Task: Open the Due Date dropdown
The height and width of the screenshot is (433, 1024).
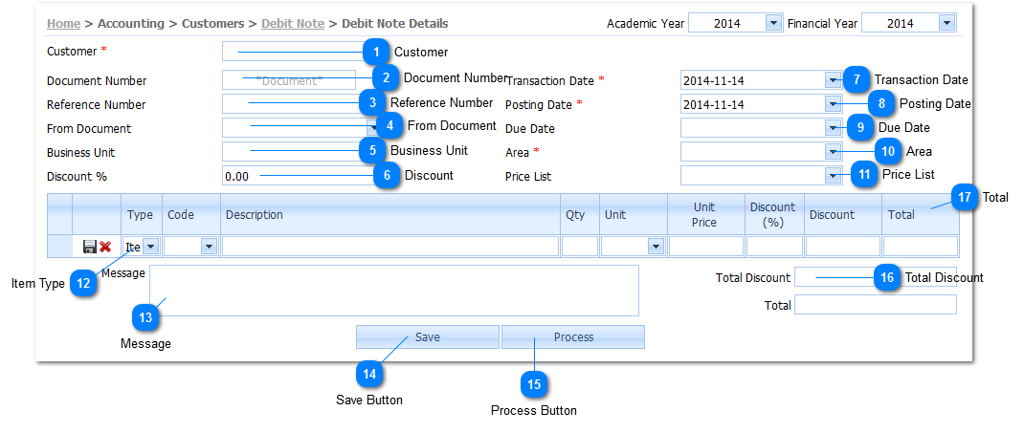Action: (833, 127)
